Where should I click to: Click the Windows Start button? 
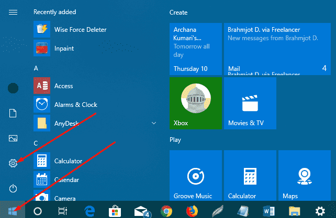tap(13, 211)
